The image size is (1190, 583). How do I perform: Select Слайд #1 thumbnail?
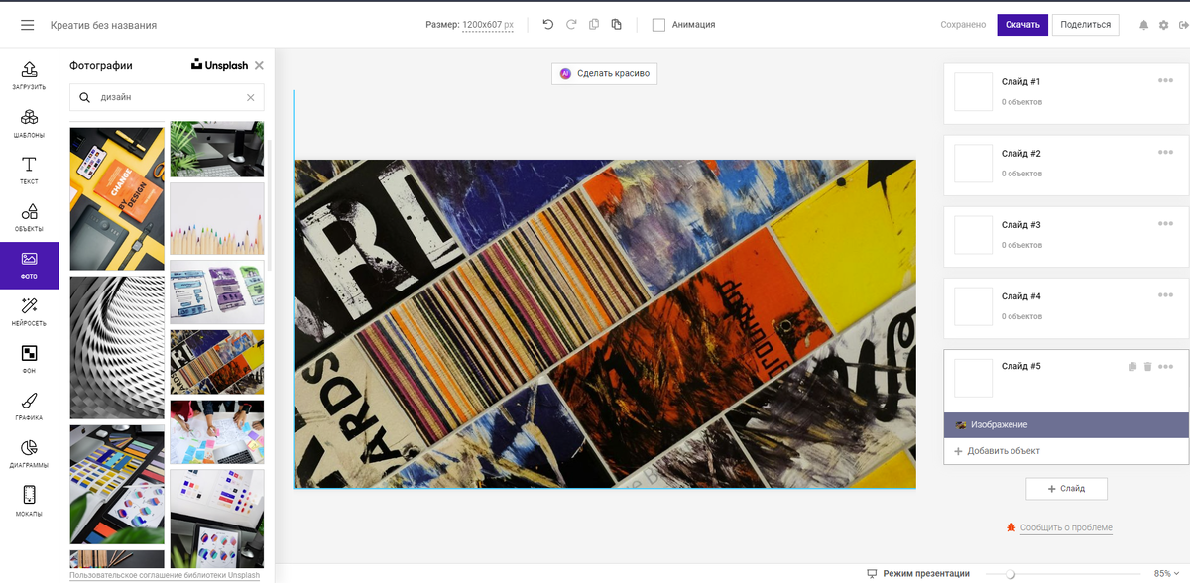[x=973, y=91]
